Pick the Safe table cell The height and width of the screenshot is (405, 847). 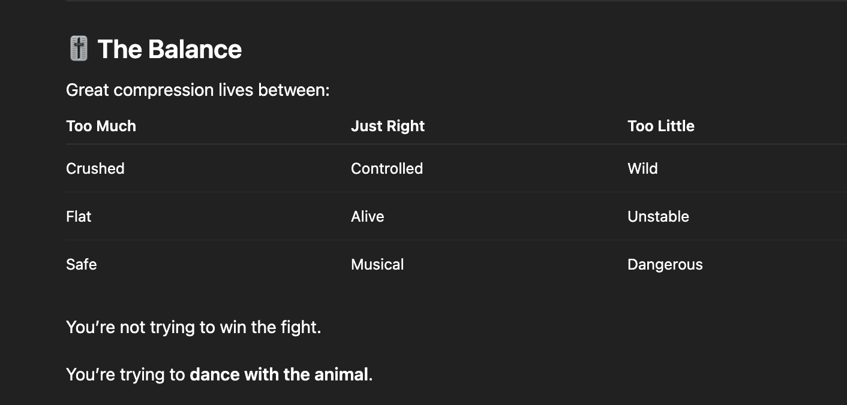82,264
